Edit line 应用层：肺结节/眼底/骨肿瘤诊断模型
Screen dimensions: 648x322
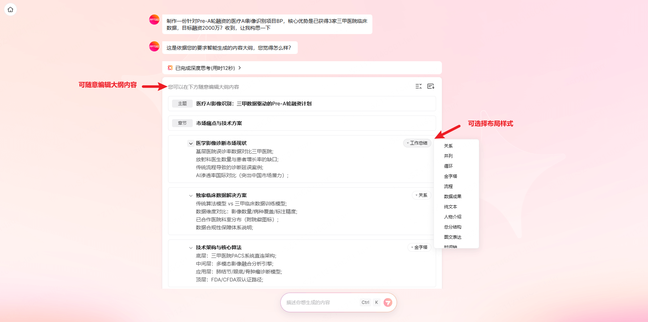(x=239, y=272)
